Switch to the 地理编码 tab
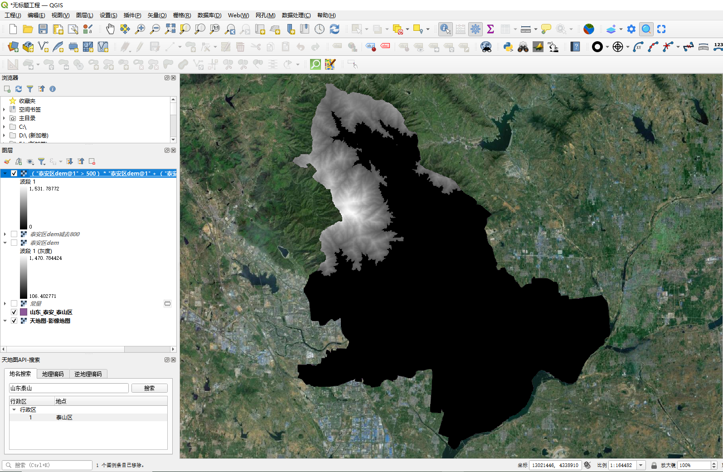 [x=53, y=374]
